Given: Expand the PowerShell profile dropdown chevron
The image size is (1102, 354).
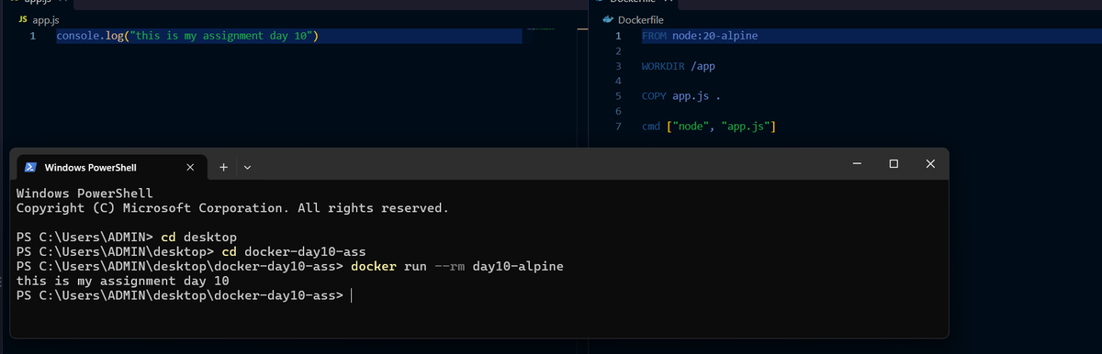Looking at the screenshot, I should pyautogui.click(x=248, y=168).
